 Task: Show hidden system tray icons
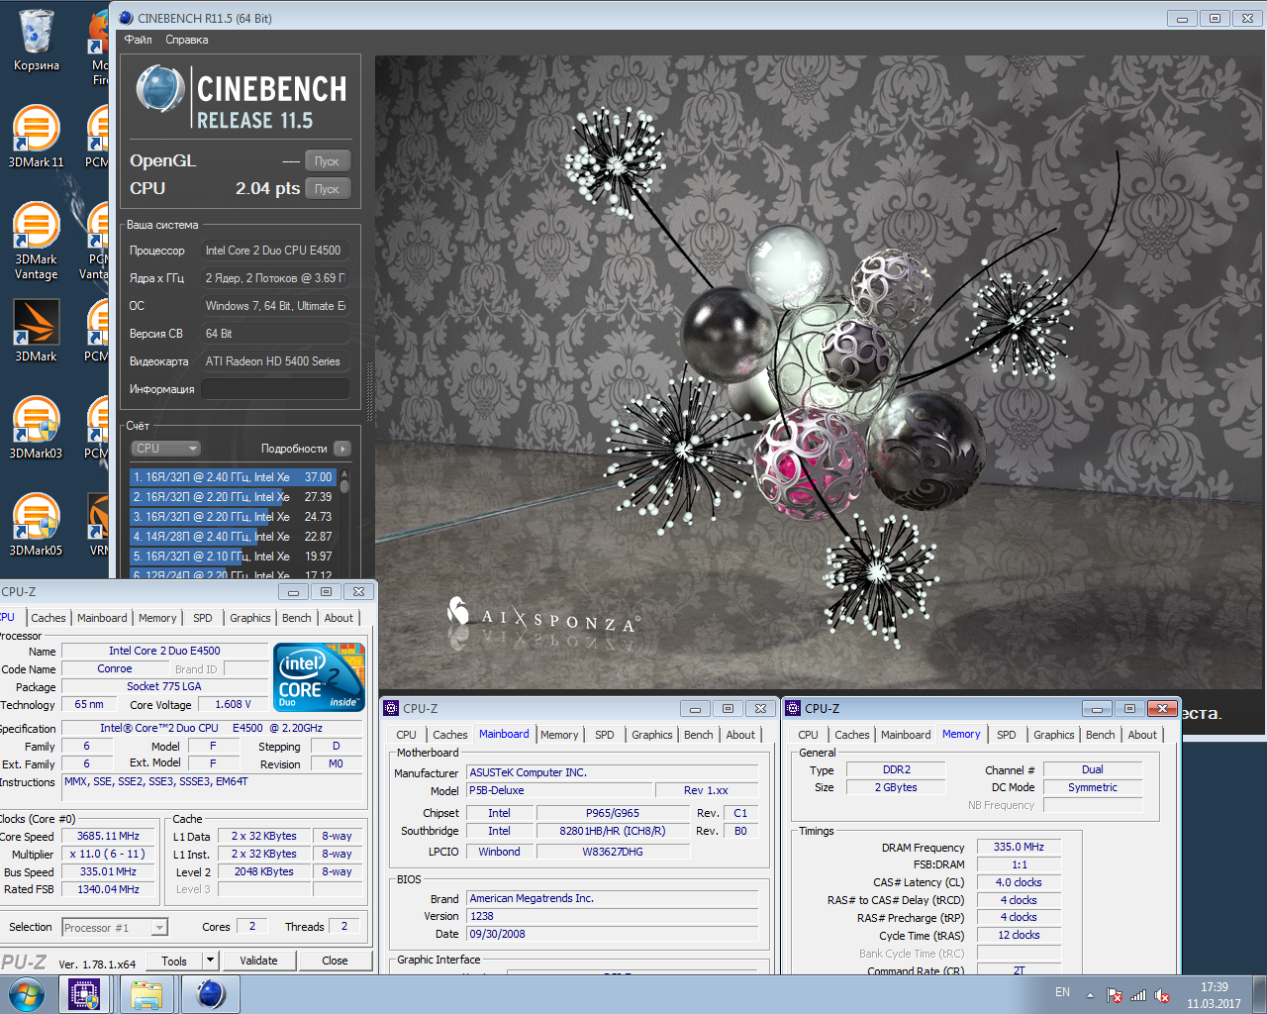1090,995
